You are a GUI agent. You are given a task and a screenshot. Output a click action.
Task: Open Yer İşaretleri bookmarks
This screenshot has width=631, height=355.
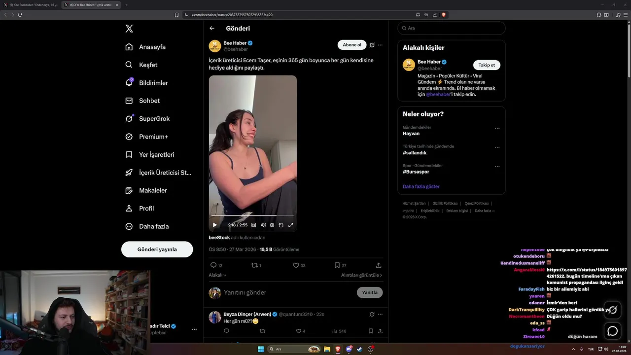(150, 154)
